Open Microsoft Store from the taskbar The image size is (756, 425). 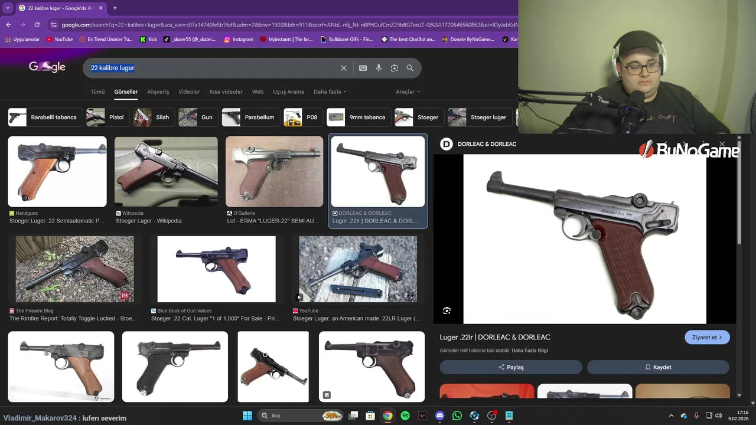(370, 416)
